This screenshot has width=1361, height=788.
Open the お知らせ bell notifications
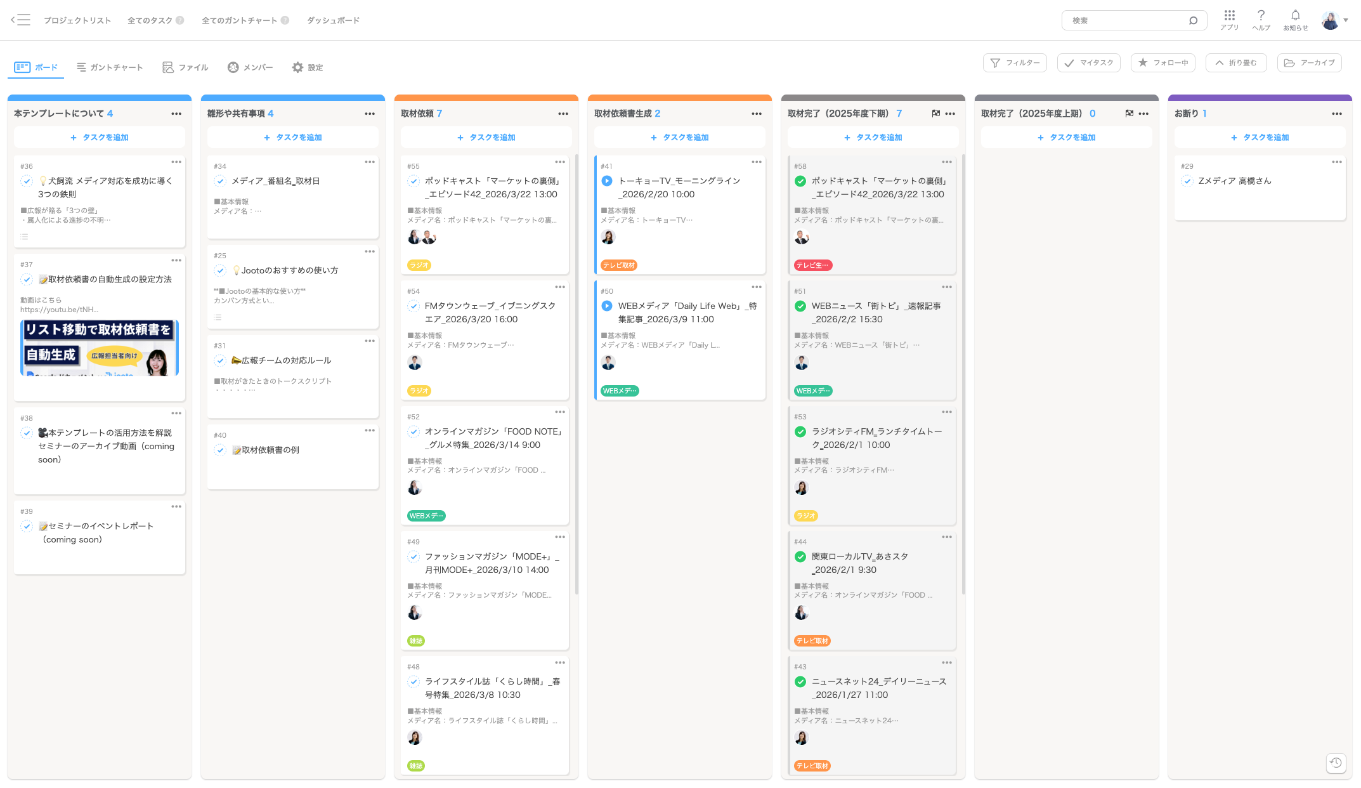1295,16
